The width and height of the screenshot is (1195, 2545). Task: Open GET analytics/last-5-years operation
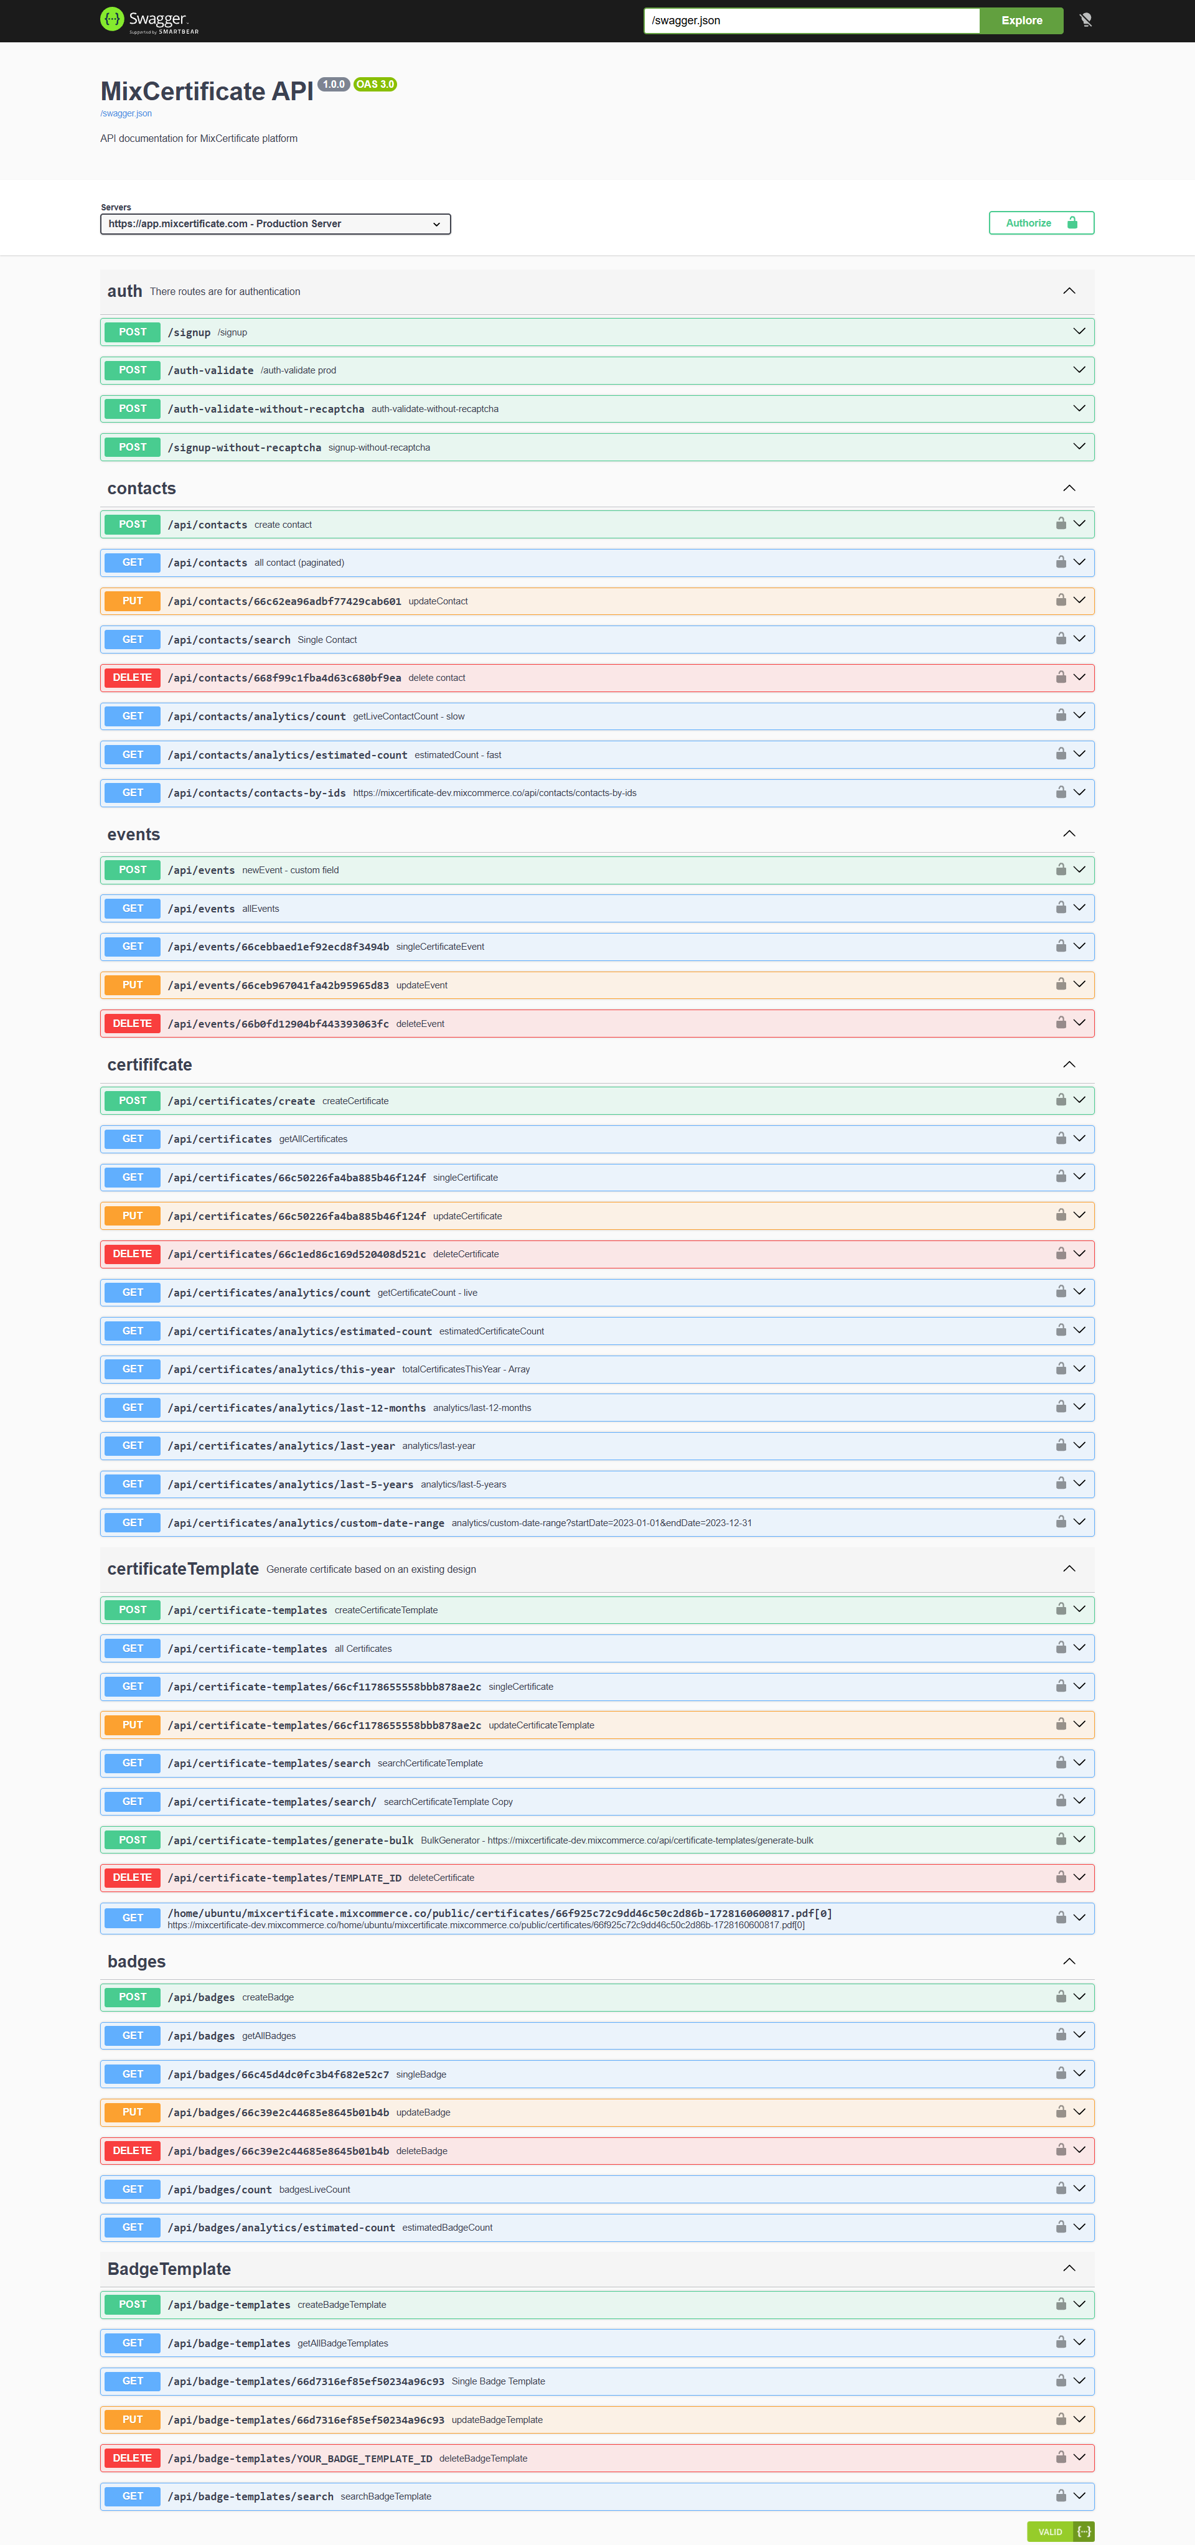point(596,1484)
